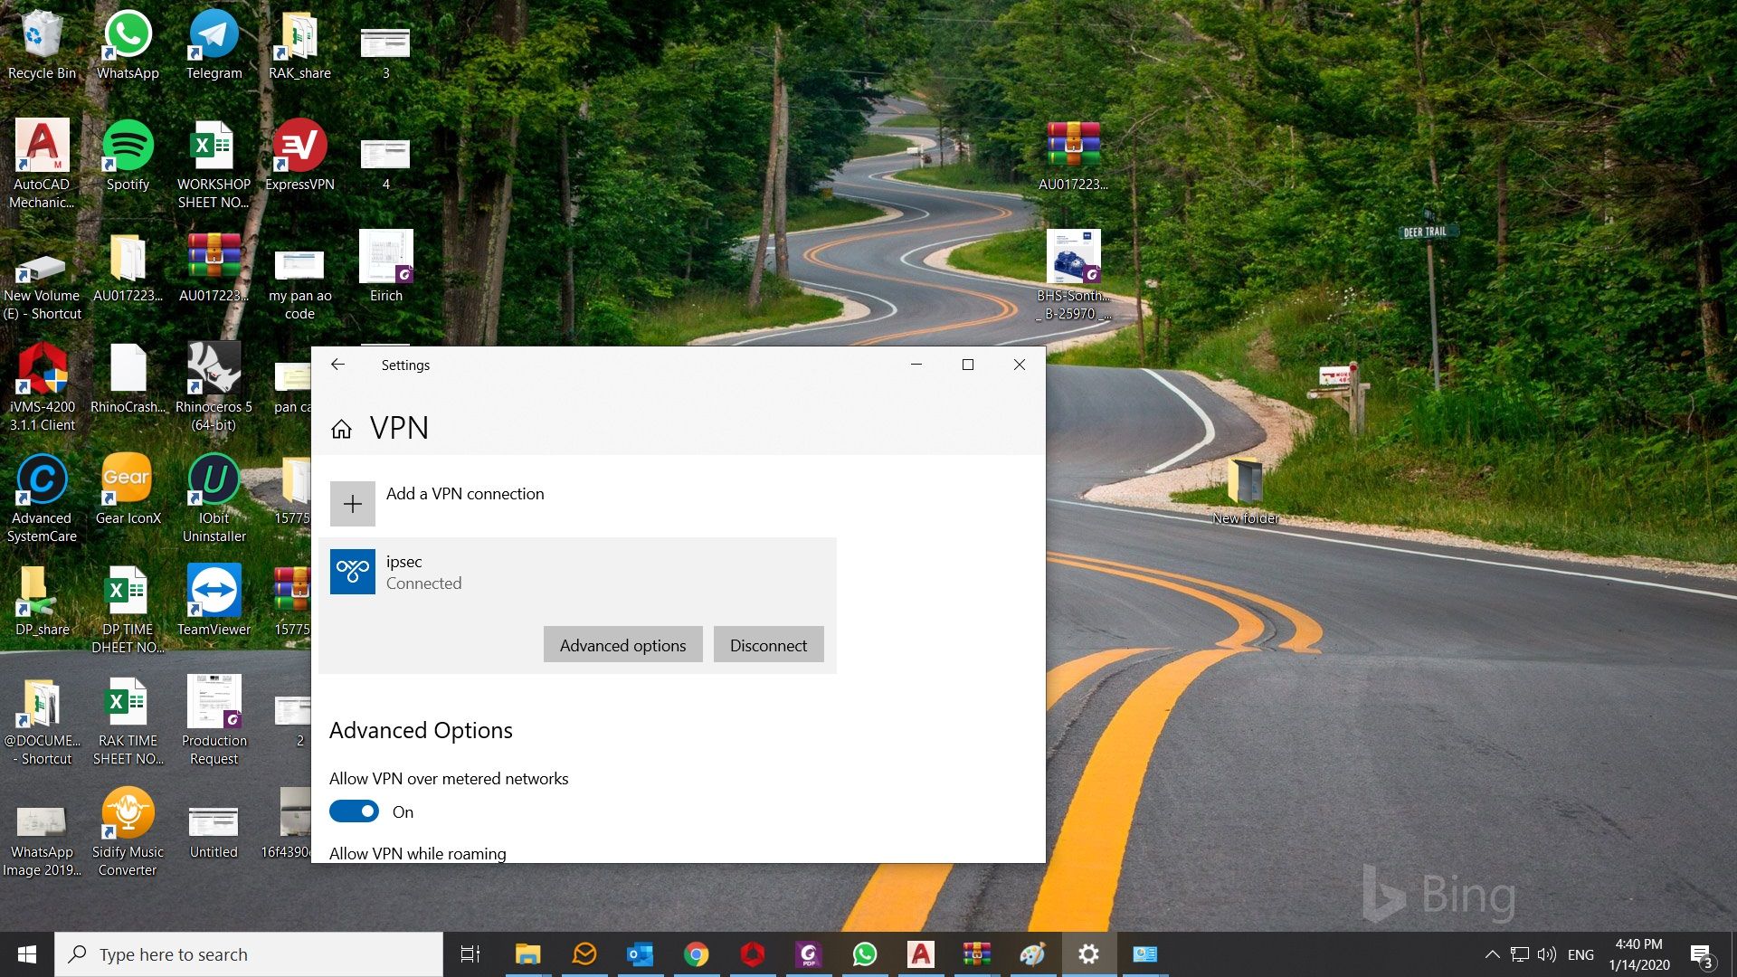Select the TeamViewer desktop shortcut
1737x977 pixels.
pos(214,602)
